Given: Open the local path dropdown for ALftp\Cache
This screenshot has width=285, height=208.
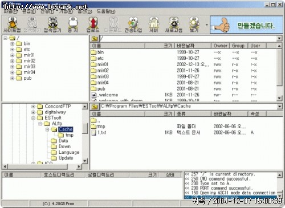Looking at the screenshot, I should (x=279, y=107).
